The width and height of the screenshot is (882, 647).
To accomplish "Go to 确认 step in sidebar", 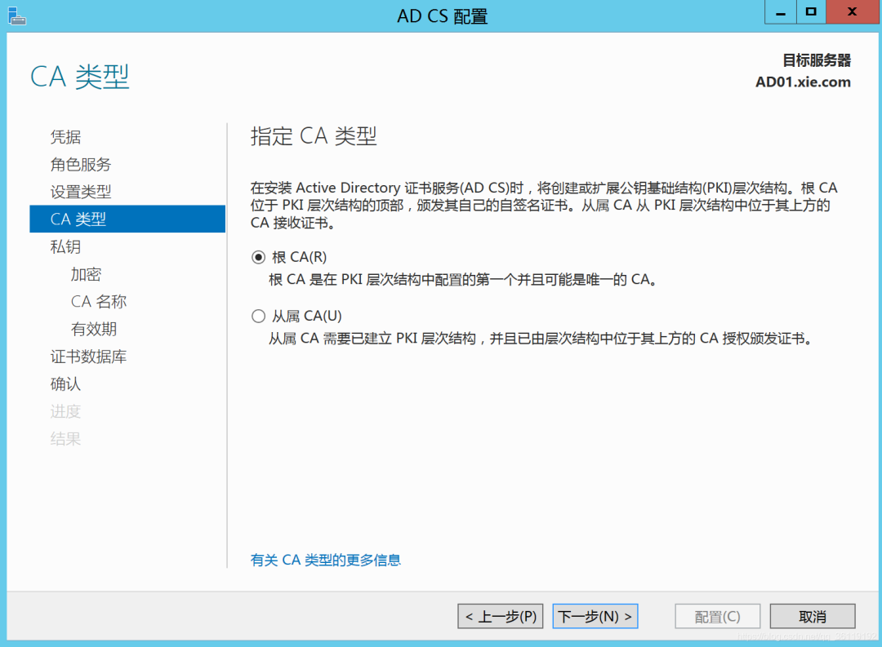I will (x=65, y=384).
